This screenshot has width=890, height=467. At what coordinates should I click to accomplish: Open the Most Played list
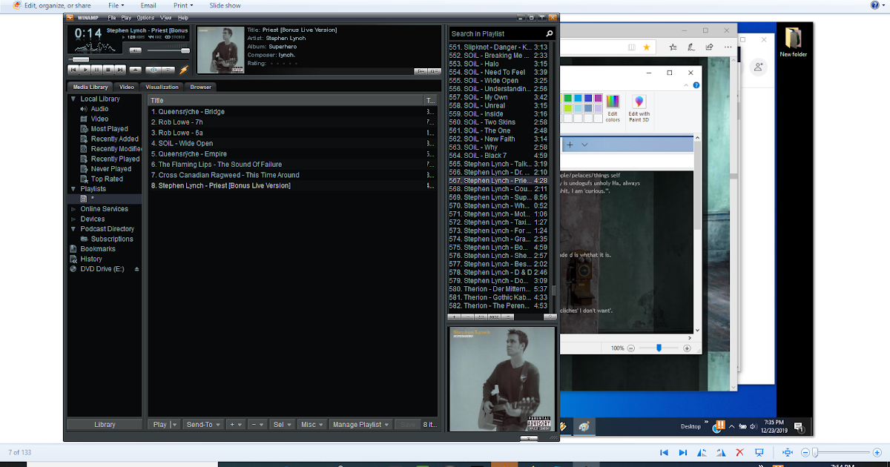[109, 129]
